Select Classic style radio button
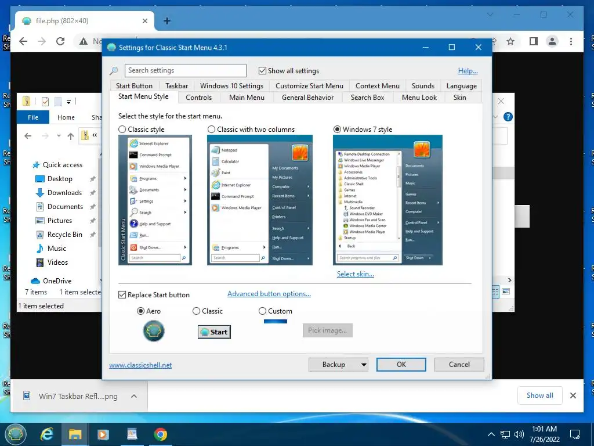 pos(122,130)
